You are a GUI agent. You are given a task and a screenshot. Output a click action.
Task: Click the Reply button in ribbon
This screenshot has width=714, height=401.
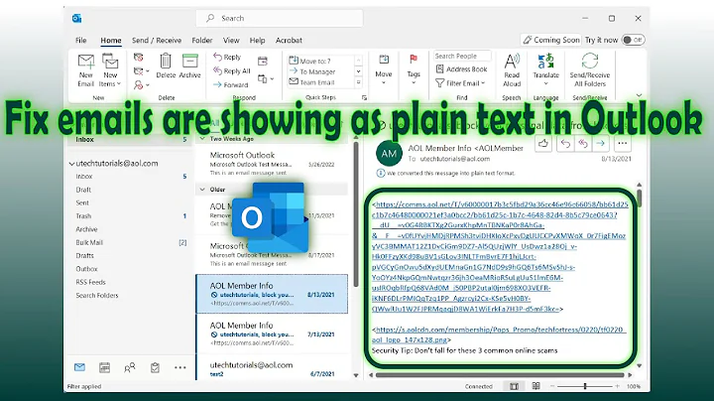click(227, 57)
